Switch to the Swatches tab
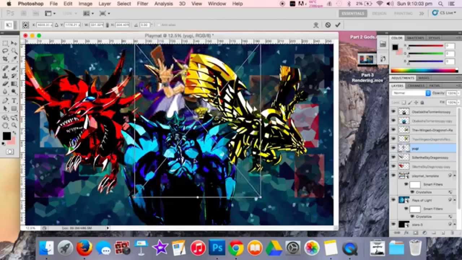The image size is (462, 260). 415,38
